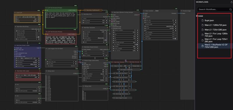Click collapse dot on Save Image To Local
The image size is (233, 110).
click(x=114, y=98)
